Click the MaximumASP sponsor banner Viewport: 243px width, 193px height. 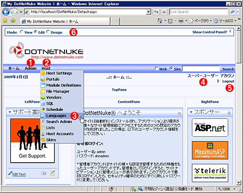point(210,150)
